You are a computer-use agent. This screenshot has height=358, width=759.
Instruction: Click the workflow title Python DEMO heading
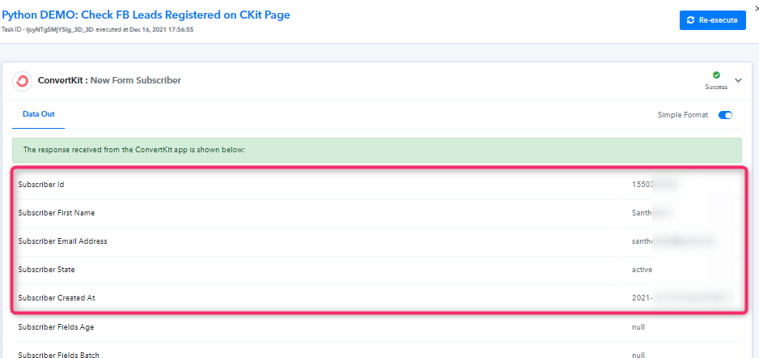(x=146, y=15)
